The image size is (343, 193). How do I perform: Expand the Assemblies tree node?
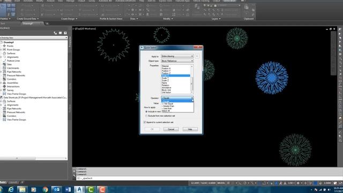[x=1, y=83]
